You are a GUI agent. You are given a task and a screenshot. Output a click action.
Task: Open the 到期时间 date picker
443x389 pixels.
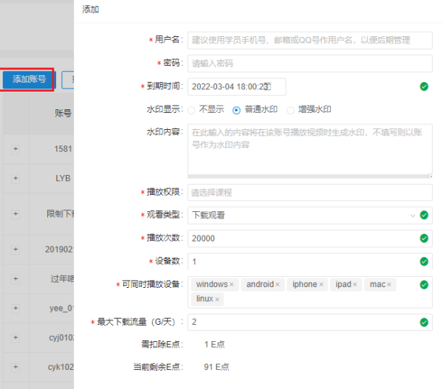pos(236,86)
